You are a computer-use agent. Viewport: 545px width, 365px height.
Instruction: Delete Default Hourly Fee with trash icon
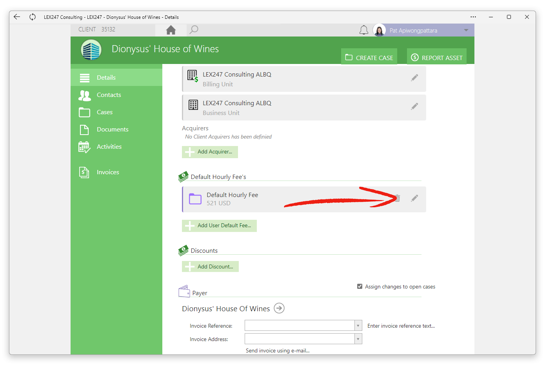[397, 198]
